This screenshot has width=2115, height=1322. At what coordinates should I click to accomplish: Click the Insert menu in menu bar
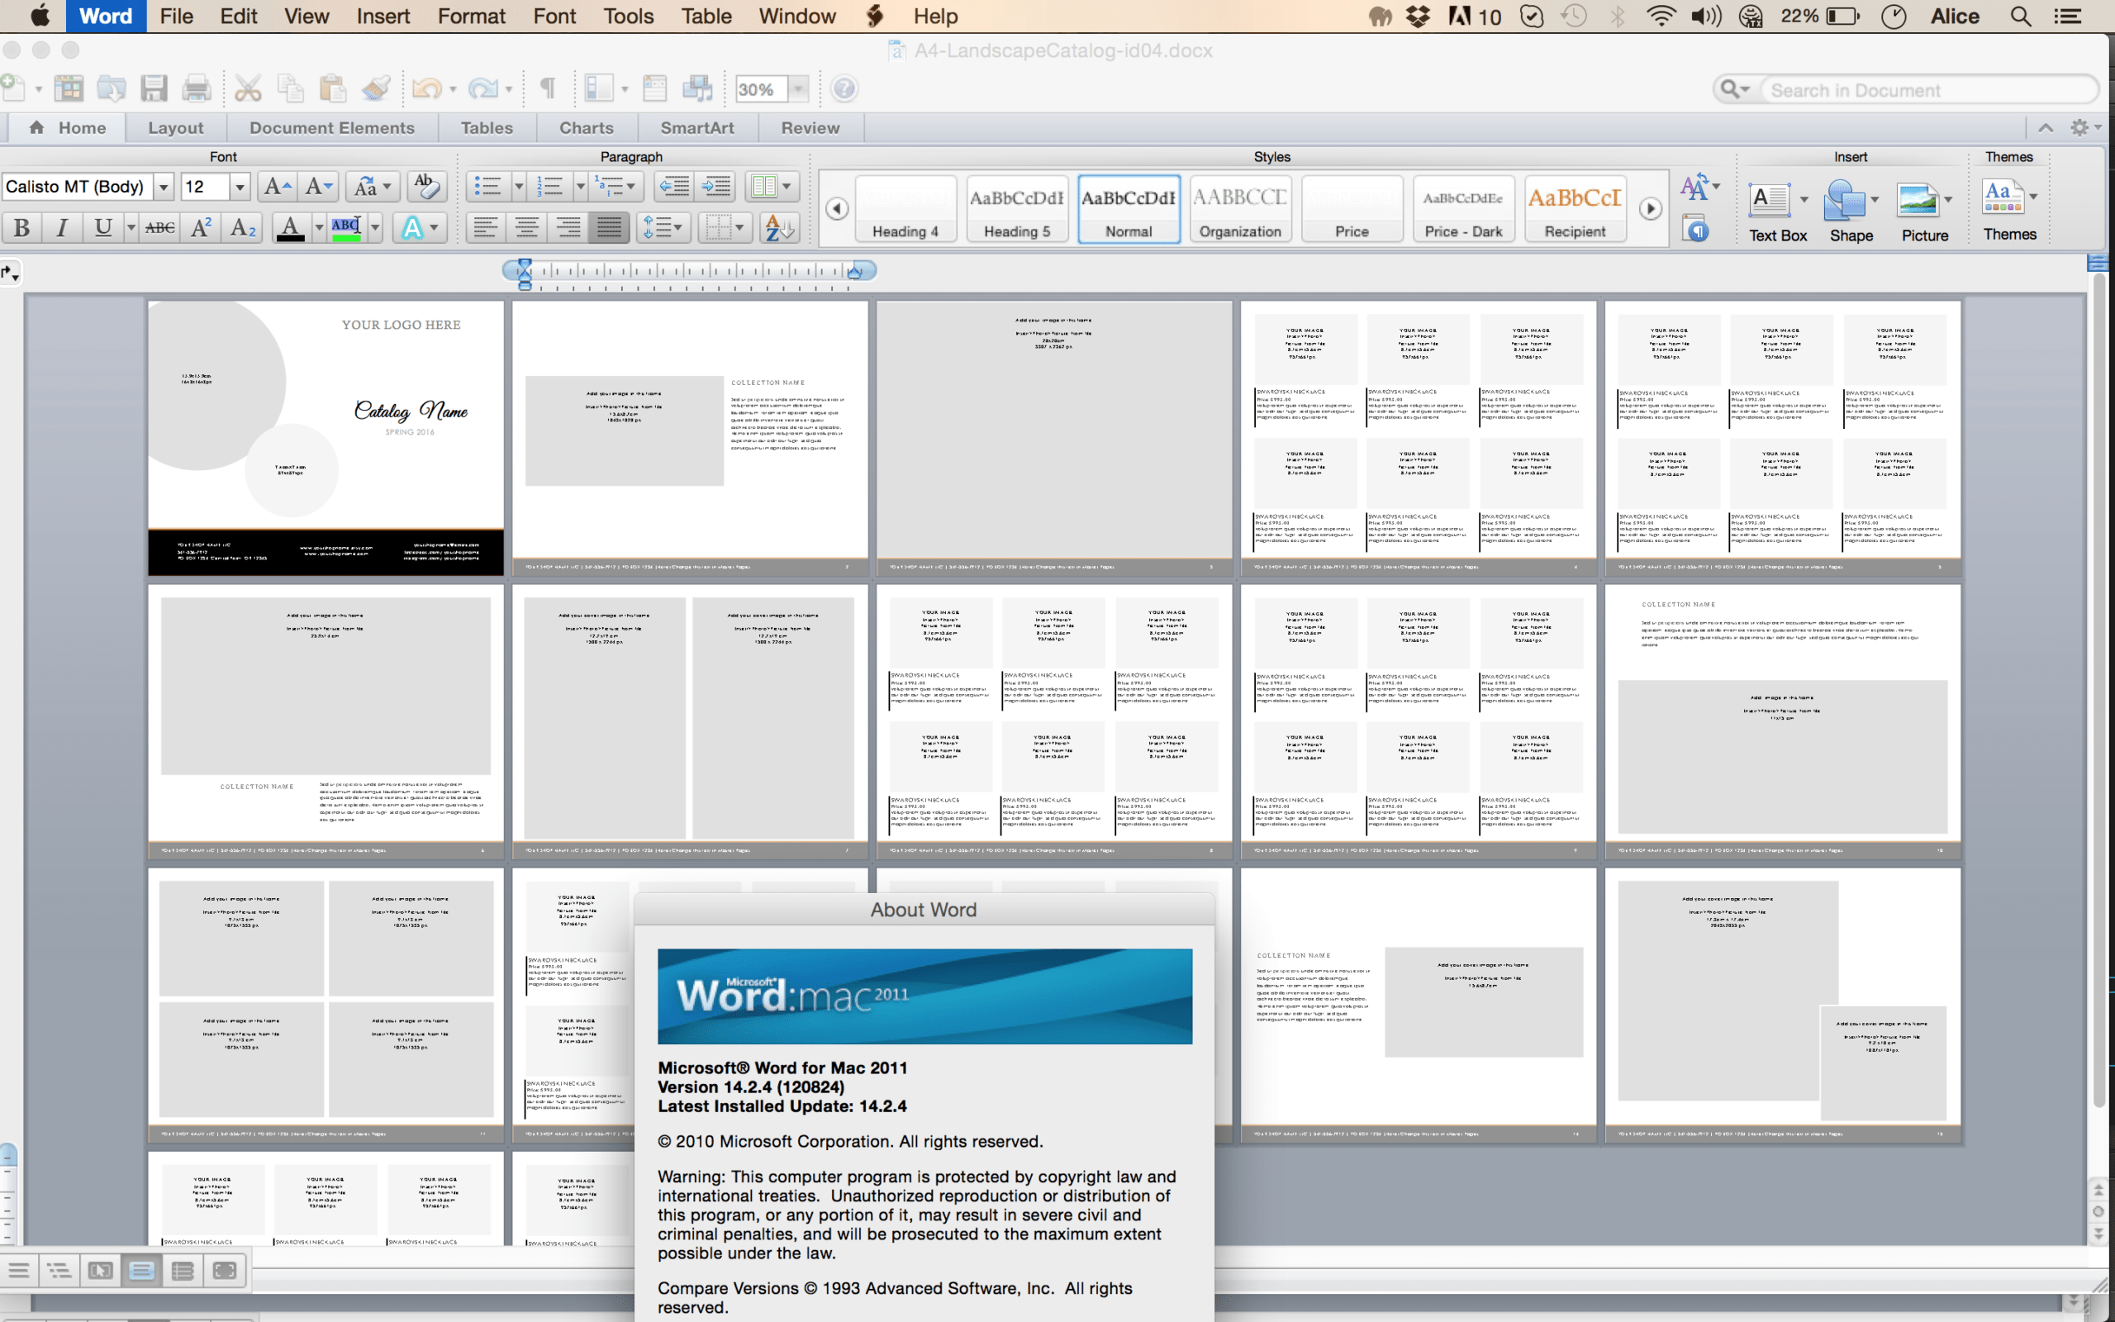383,17
